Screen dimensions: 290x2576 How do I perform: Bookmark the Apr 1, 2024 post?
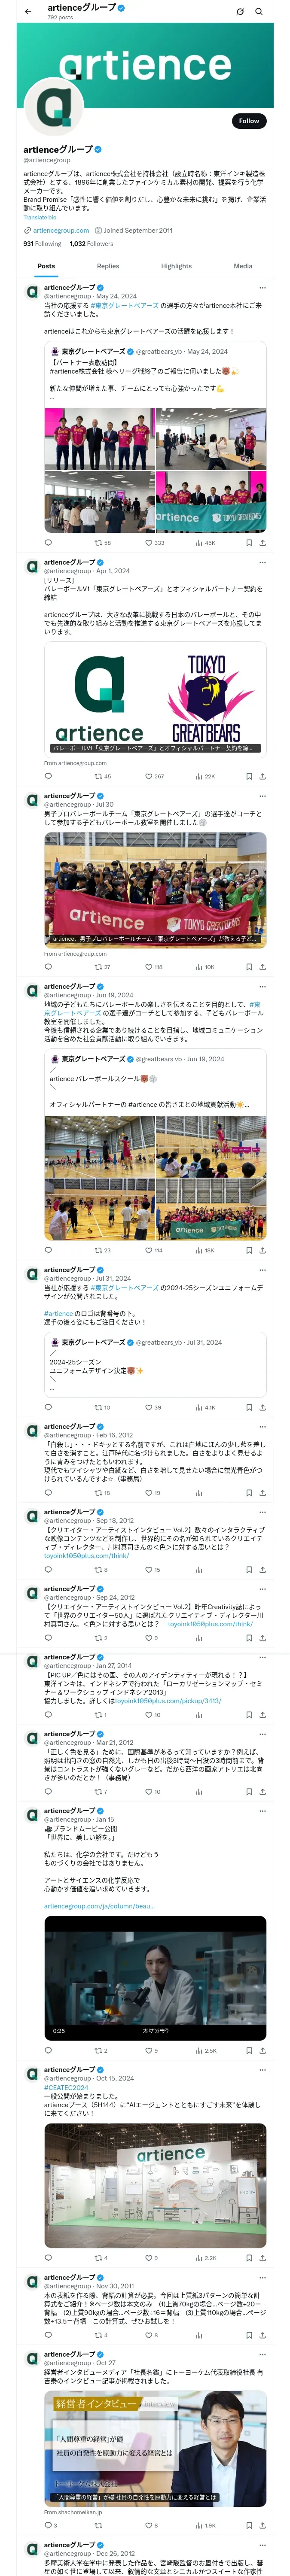(x=249, y=776)
